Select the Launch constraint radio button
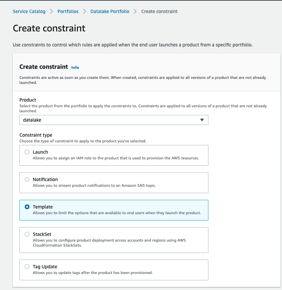This screenshot has height=290, width=282. pyautogui.click(x=27, y=152)
